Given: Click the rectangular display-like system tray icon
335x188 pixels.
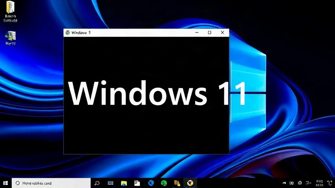Looking at the screenshot, I should coord(291,183).
